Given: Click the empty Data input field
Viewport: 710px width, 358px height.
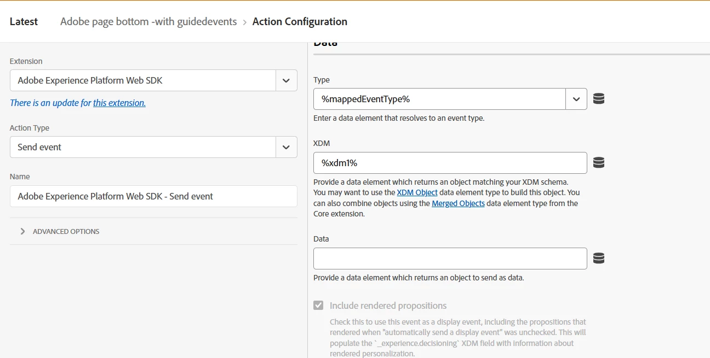Looking at the screenshot, I should [x=450, y=259].
